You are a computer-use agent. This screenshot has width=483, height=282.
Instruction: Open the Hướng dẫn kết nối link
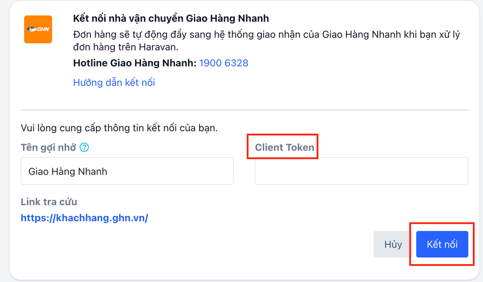point(114,82)
